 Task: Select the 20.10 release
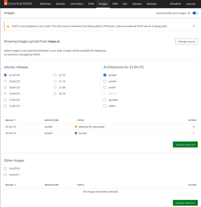point(55,93)
